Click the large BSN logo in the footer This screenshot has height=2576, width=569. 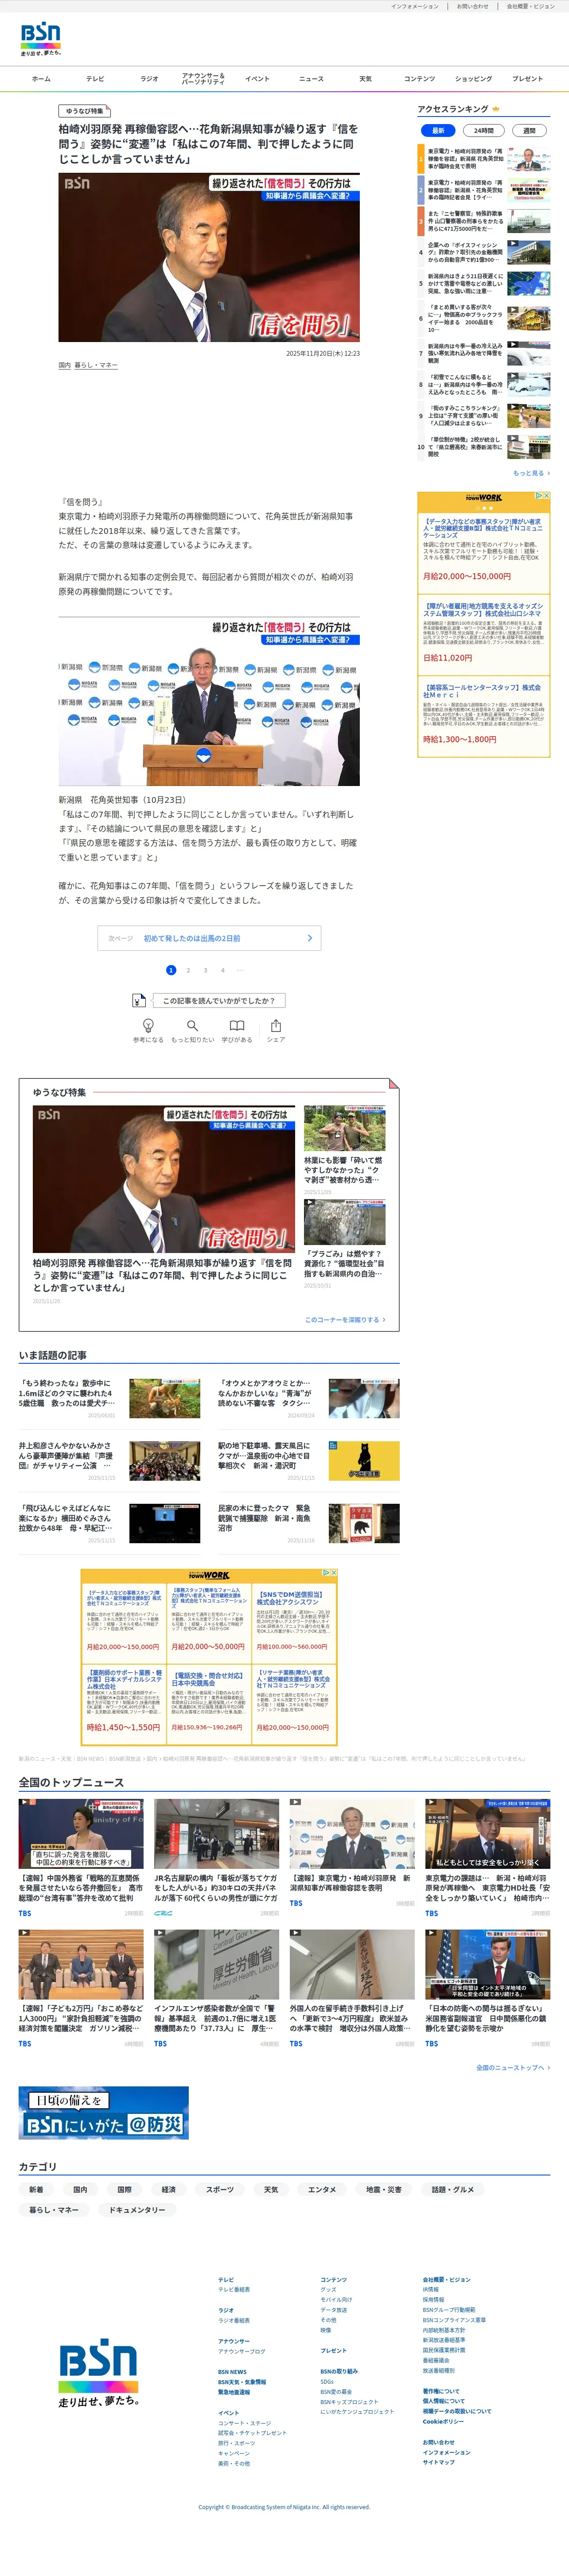98,2372
